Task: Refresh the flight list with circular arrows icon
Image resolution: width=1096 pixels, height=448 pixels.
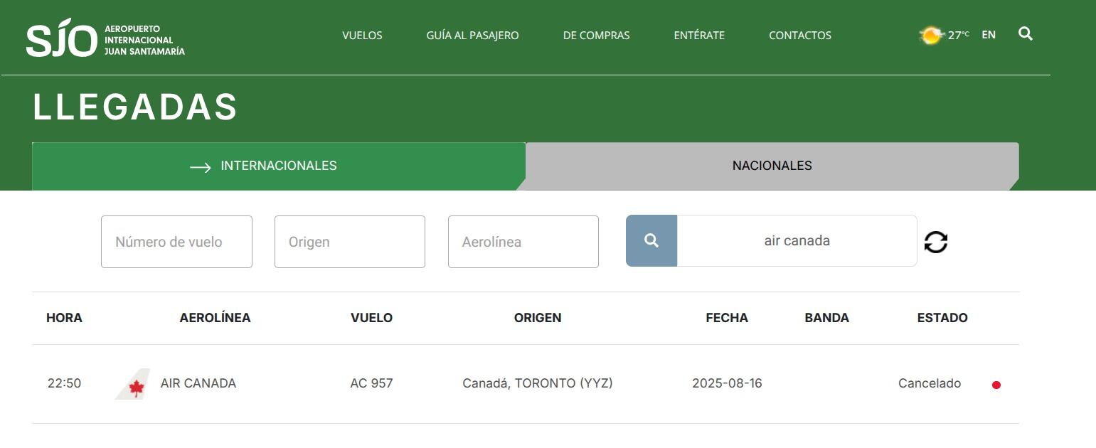Action: point(937,242)
